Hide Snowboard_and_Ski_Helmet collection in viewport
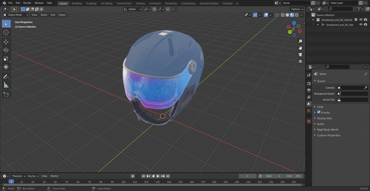The image size is (370, 191). pos(361,20)
